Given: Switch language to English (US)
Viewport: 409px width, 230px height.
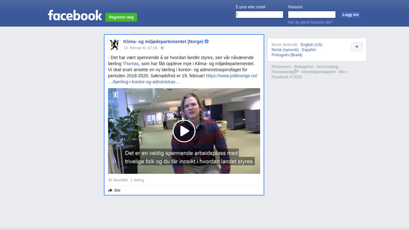Looking at the screenshot, I should coord(312,45).
